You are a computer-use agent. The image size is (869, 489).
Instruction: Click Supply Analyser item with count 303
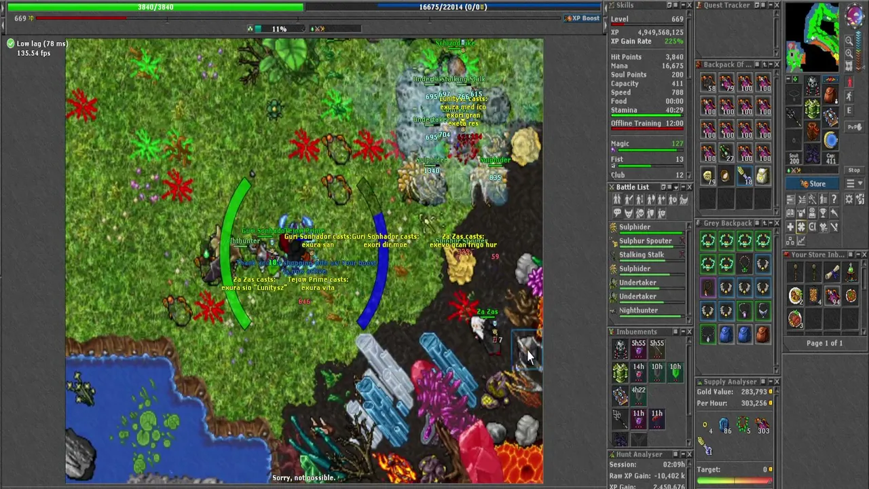coord(762,426)
